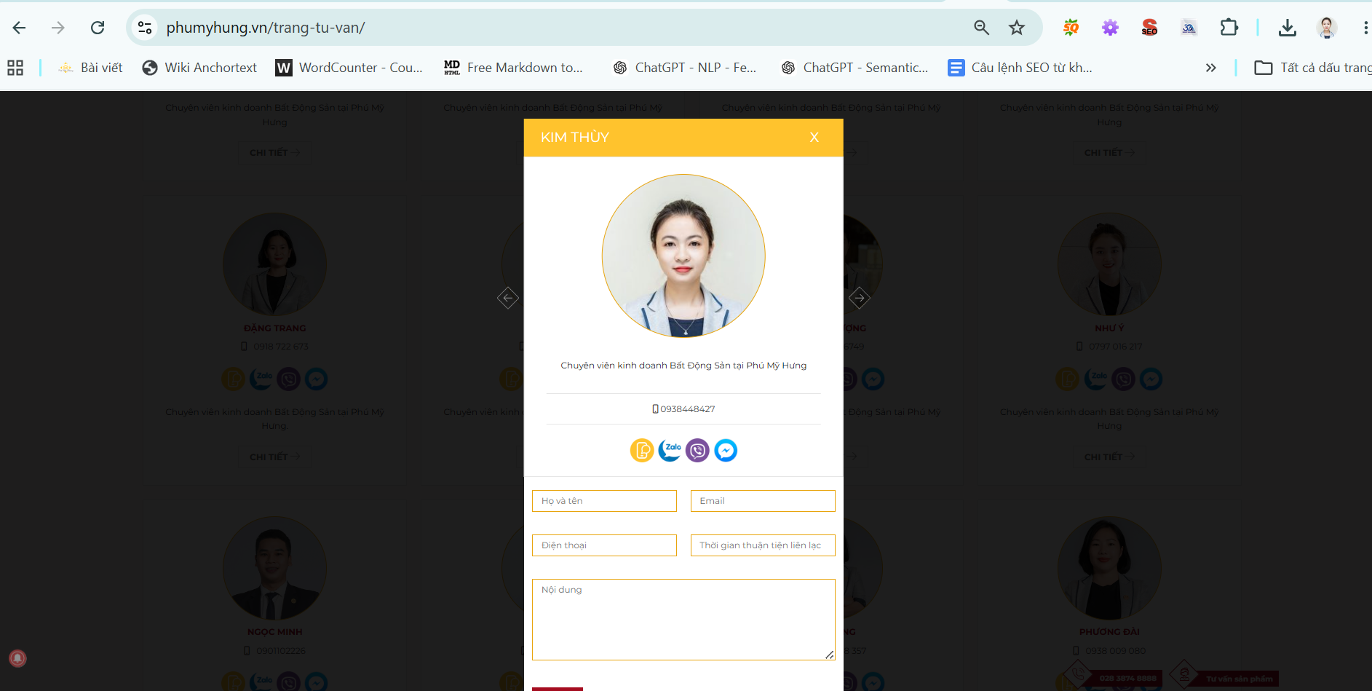This screenshot has width=1372, height=691.
Task: Open Câu lệnh SEO từ kh... bookmark
Action: (x=1020, y=68)
